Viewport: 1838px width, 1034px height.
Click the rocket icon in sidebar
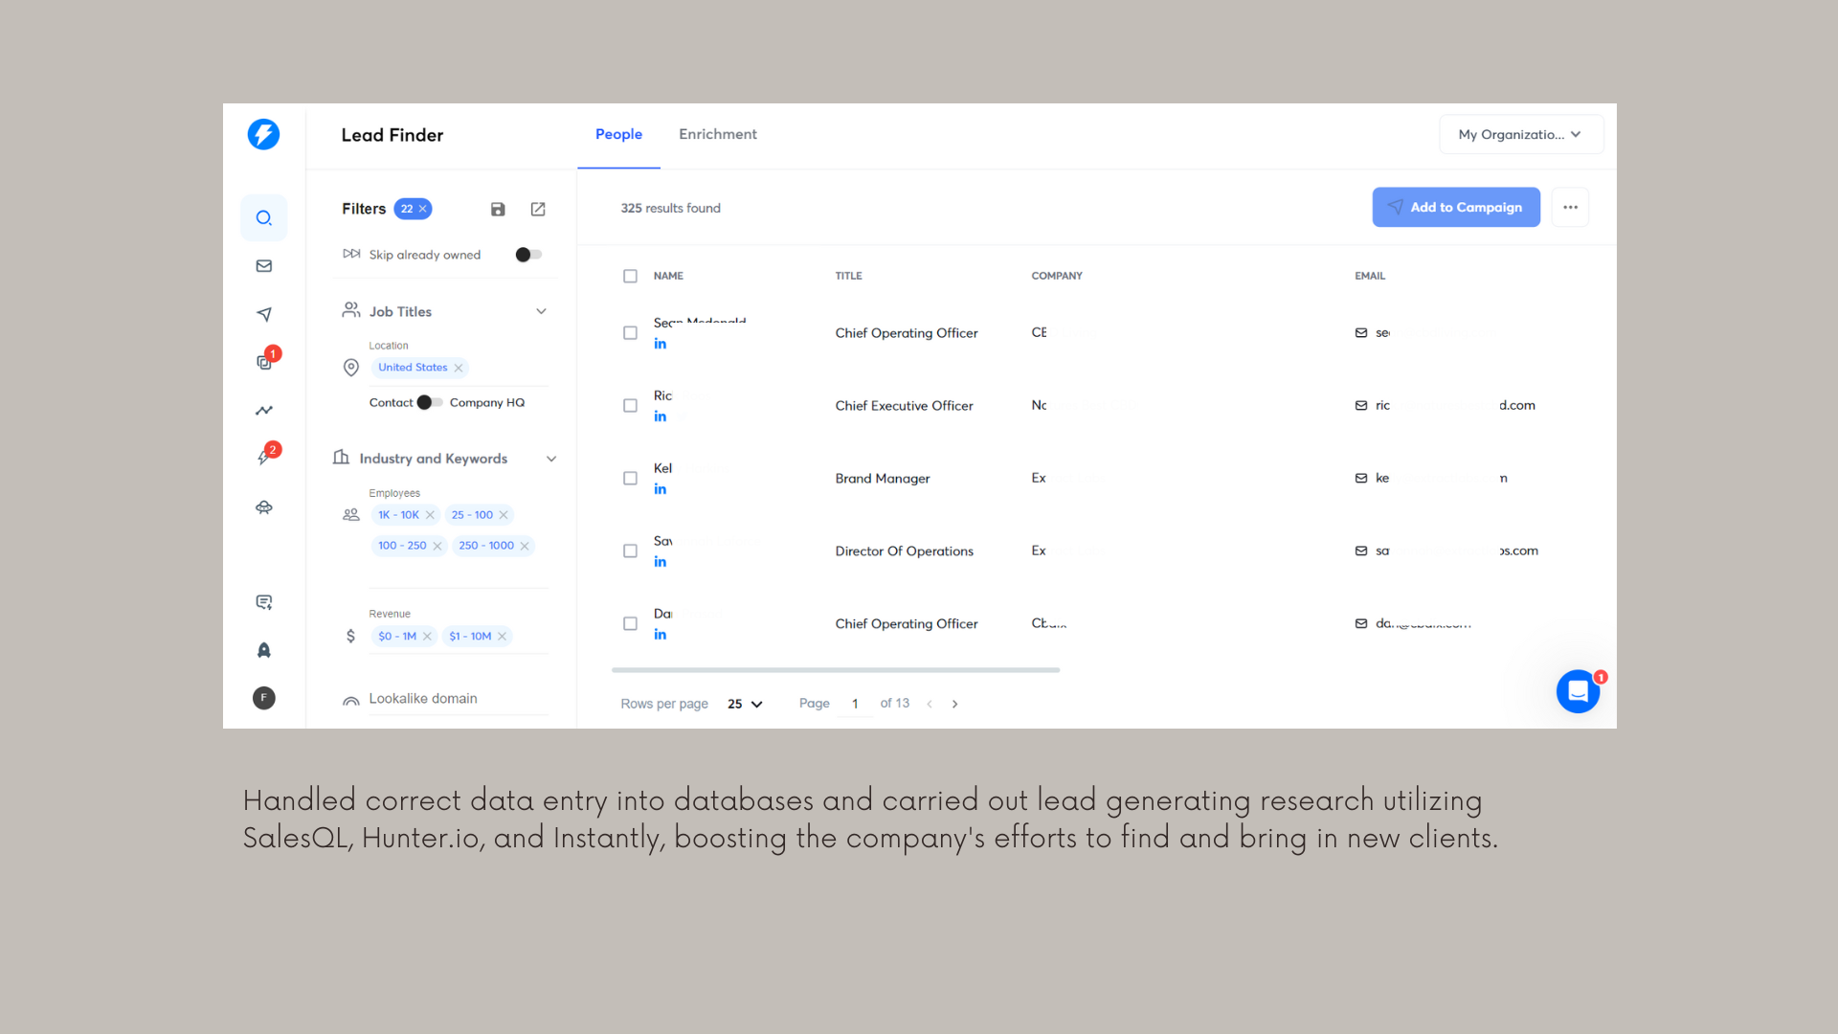(x=263, y=650)
